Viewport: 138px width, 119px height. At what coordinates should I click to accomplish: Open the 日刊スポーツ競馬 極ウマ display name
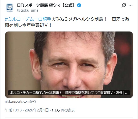click(x=39, y=5)
